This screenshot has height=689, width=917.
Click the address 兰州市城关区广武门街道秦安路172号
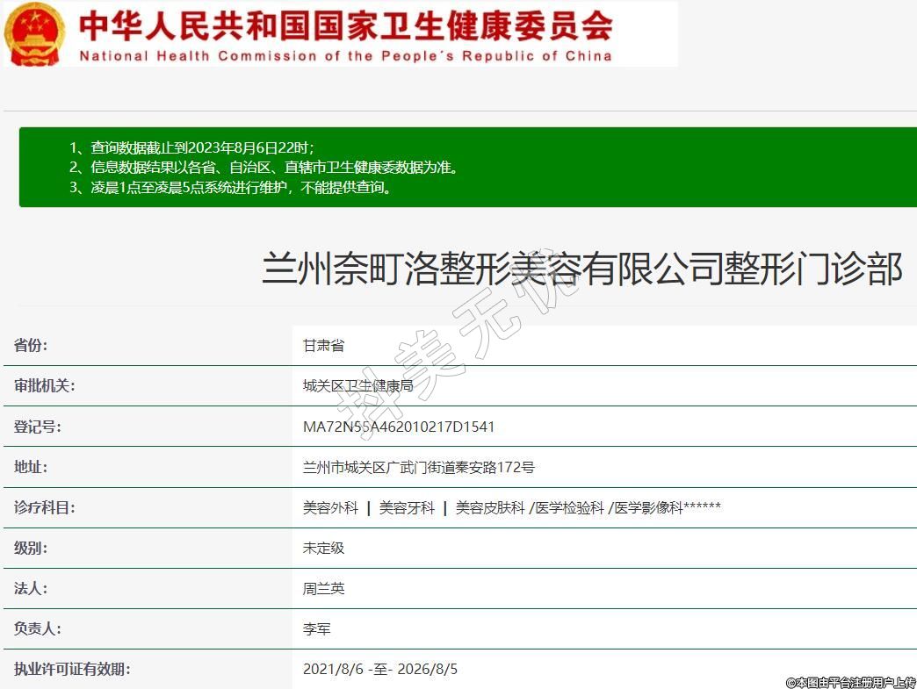pos(418,468)
